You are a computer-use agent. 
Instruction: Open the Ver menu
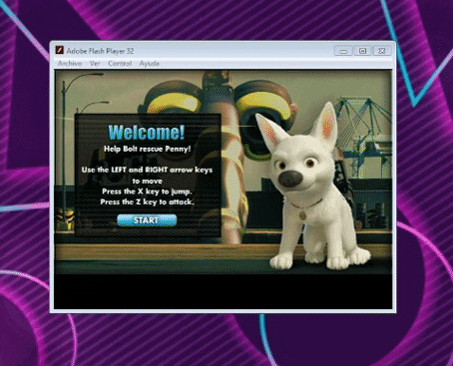[95, 64]
